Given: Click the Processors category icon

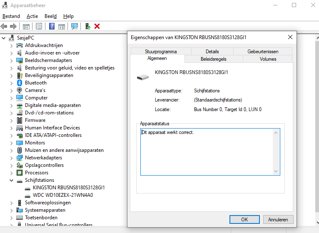Looking at the screenshot, I should tap(20, 173).
